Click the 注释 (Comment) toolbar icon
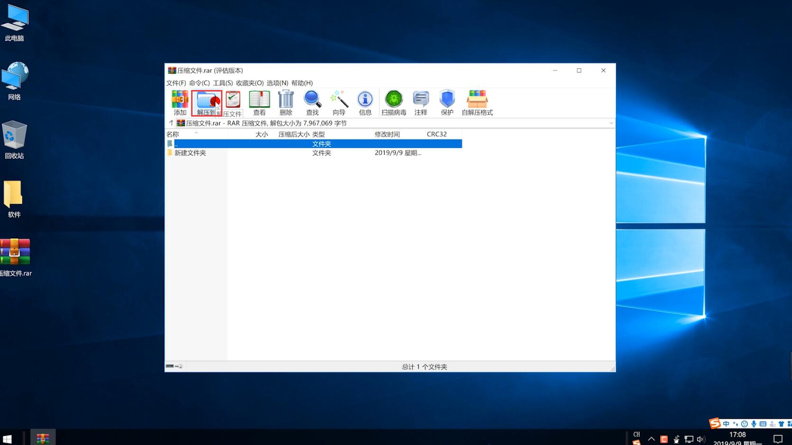Viewport: 792px width, 445px height. 421,103
